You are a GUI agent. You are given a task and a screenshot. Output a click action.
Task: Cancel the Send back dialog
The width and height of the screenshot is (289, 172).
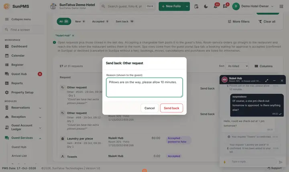(149, 108)
